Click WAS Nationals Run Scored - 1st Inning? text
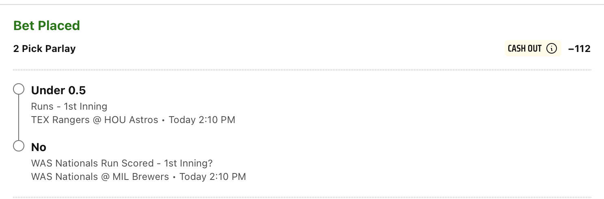The width and height of the screenshot is (604, 199). click(122, 163)
